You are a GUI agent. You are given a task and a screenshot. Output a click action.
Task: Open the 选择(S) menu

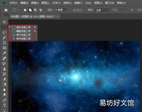[67, 3]
